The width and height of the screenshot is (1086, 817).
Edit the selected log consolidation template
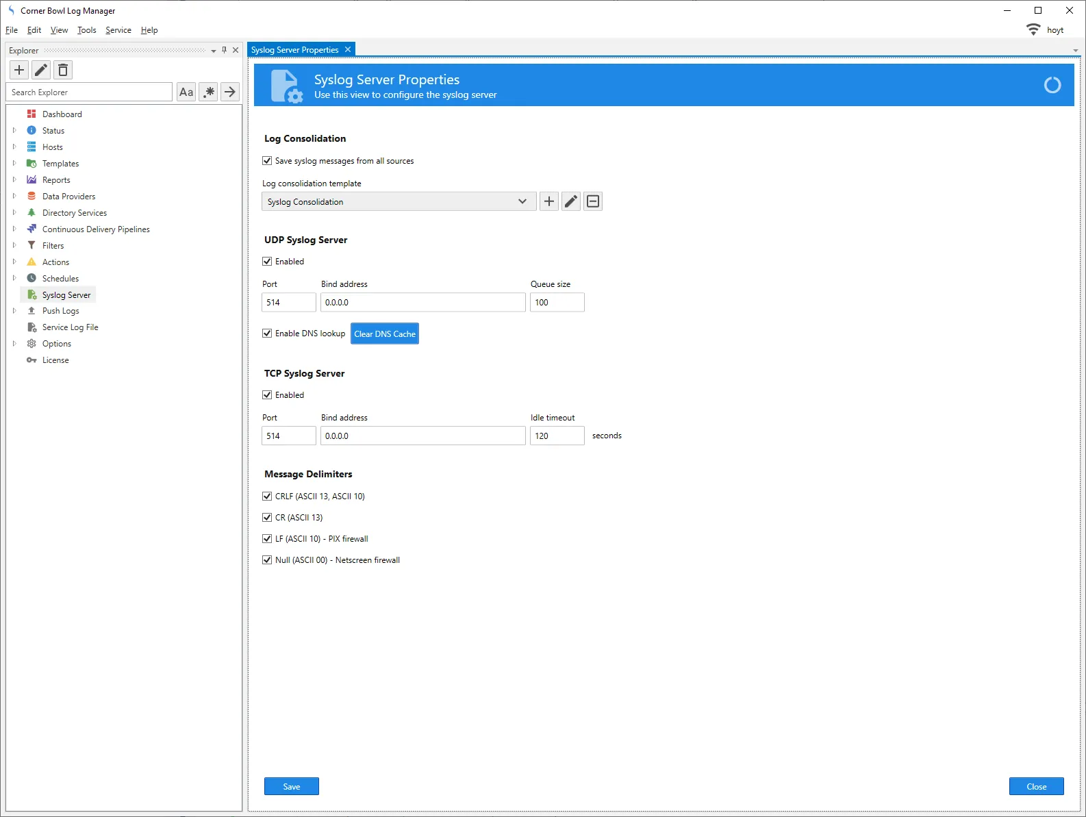pos(571,201)
